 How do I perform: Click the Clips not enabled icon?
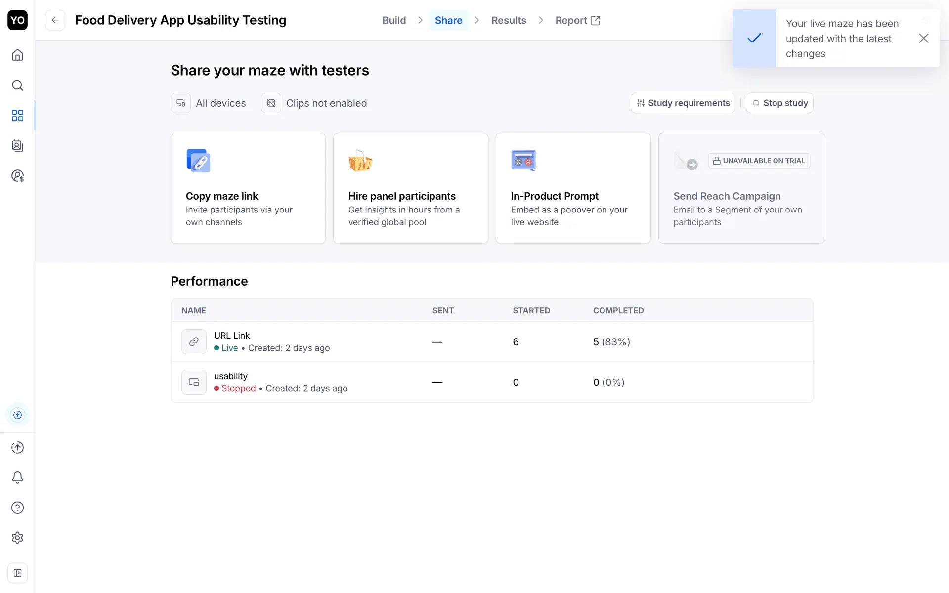(271, 103)
